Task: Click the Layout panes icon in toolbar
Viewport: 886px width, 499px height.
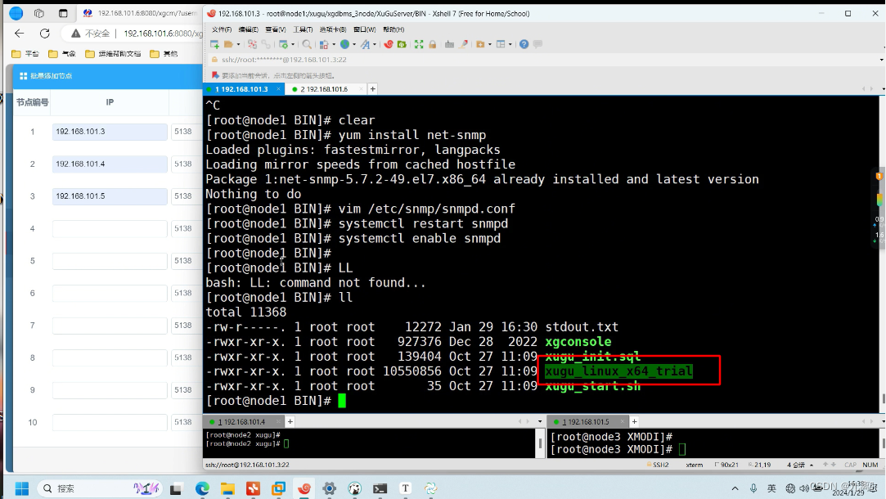Action: (x=501, y=44)
